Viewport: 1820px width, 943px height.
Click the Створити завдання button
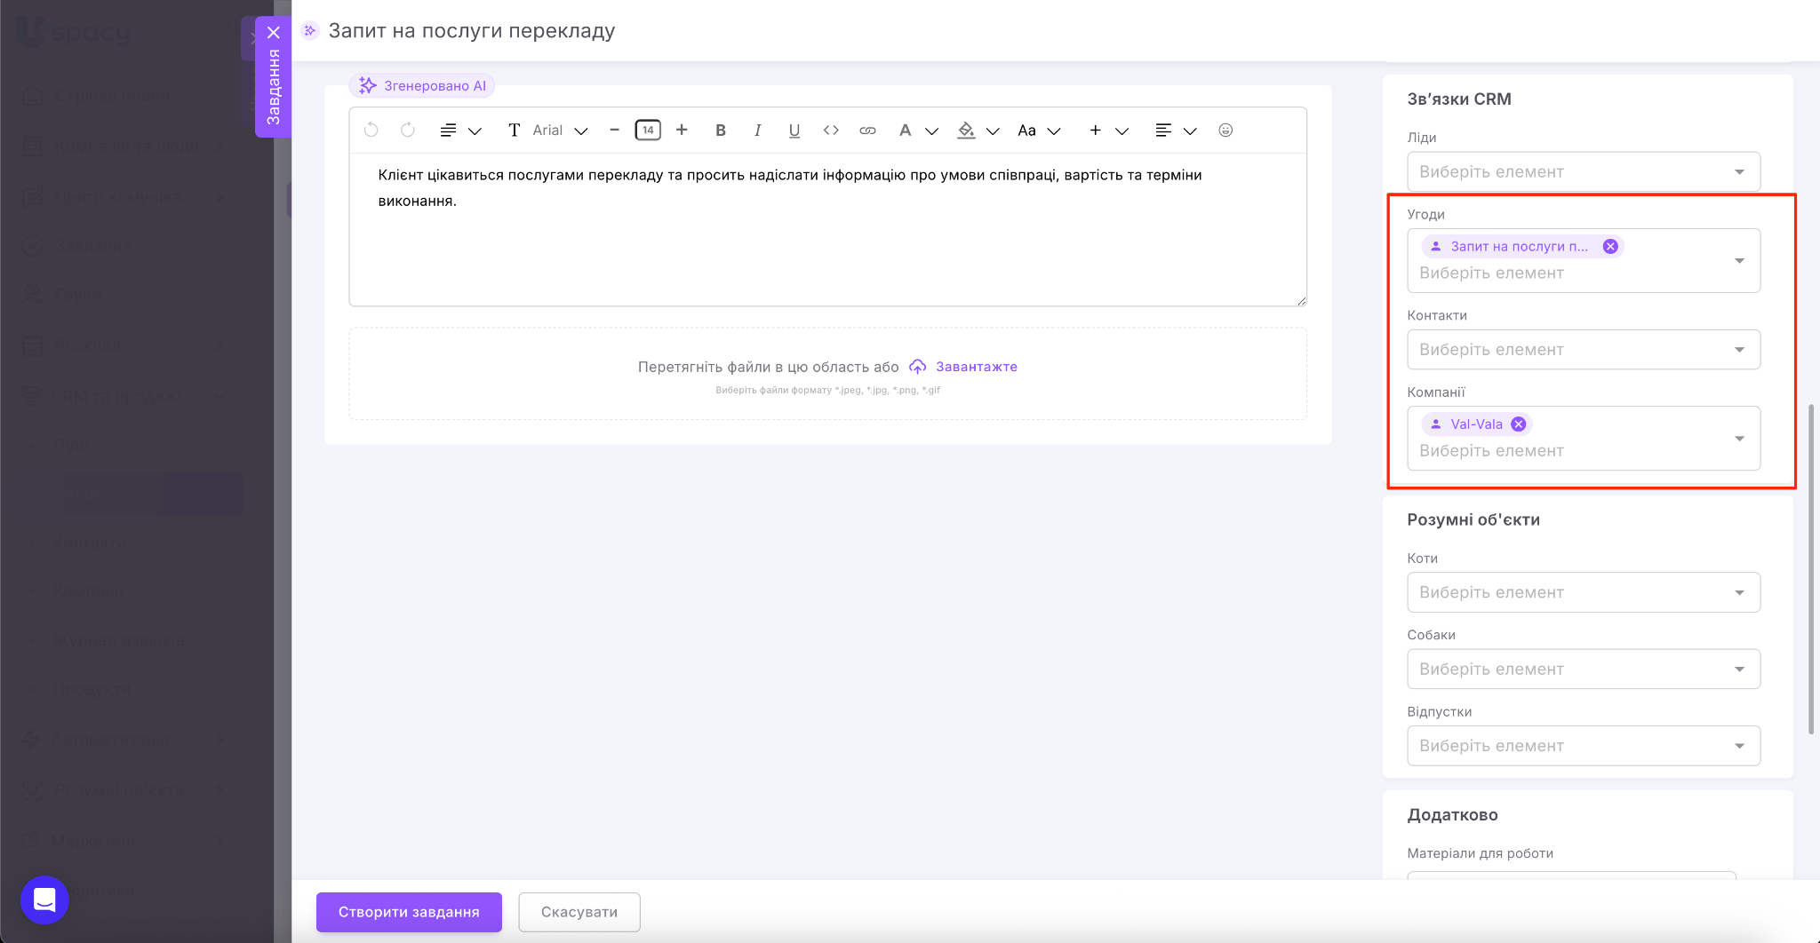coord(409,912)
